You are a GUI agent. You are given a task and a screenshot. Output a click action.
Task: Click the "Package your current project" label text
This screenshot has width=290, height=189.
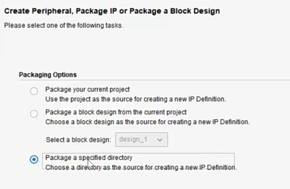[x=87, y=89]
